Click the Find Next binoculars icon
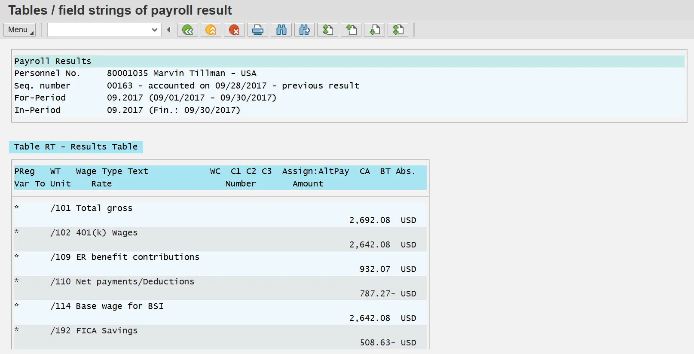Screen dimensions: 694x354 [x=305, y=30]
